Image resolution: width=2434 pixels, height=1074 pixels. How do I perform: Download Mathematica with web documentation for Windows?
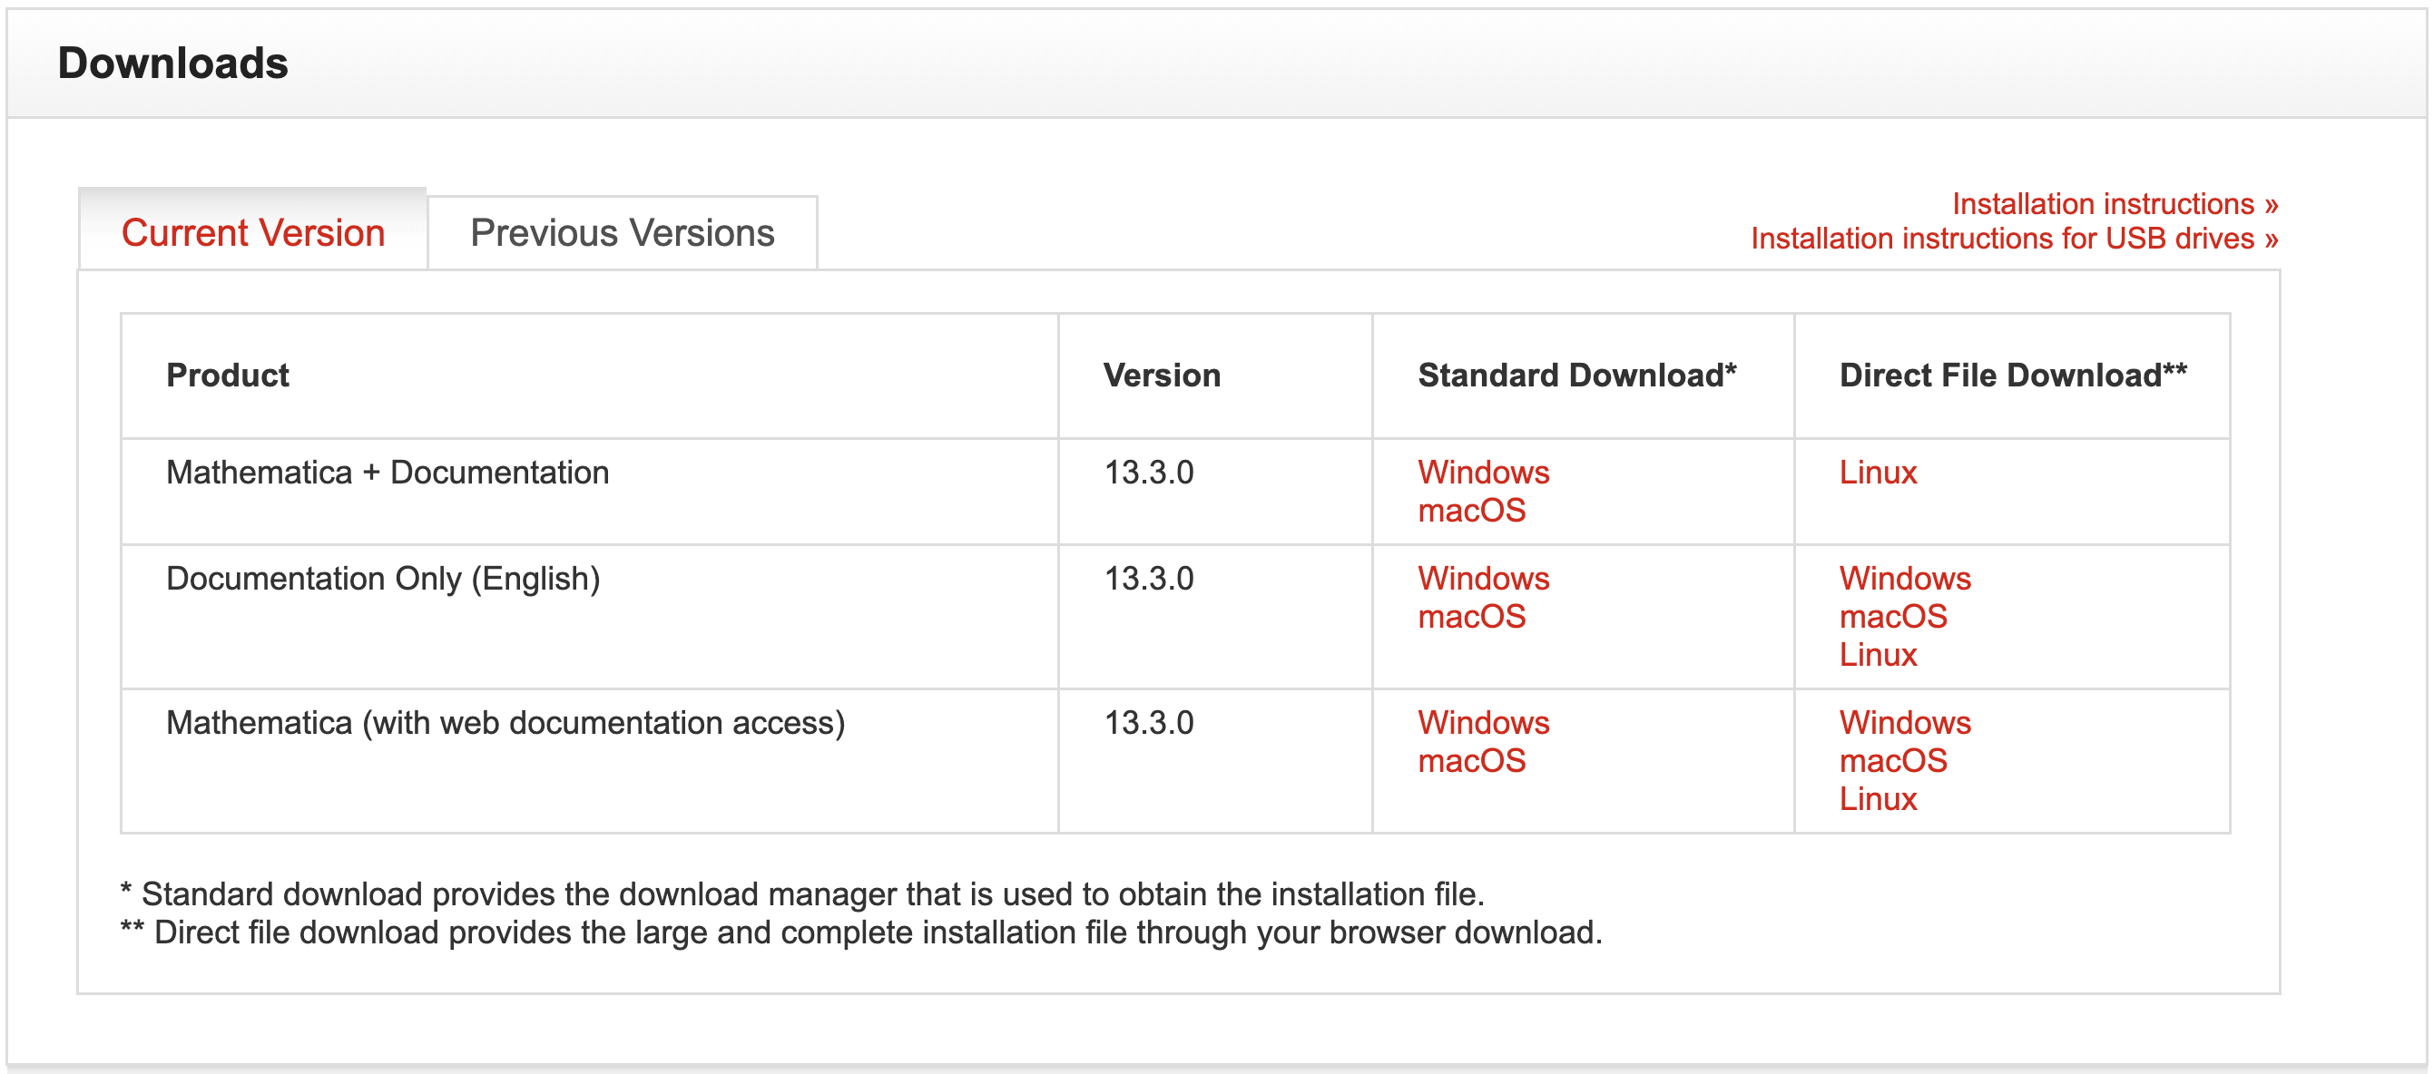coord(1484,723)
